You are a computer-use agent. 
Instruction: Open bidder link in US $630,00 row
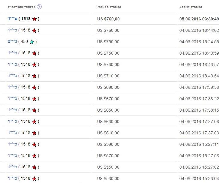(x=12, y=121)
